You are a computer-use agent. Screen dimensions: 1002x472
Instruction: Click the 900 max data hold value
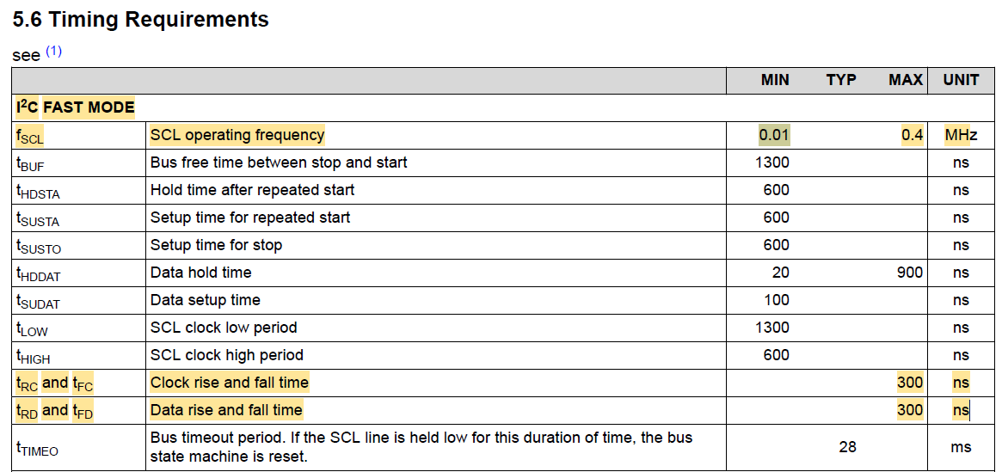coord(909,273)
